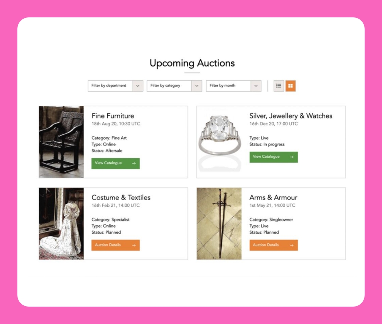
Task: Open the Arms & Armour title link
Action: pyautogui.click(x=273, y=197)
